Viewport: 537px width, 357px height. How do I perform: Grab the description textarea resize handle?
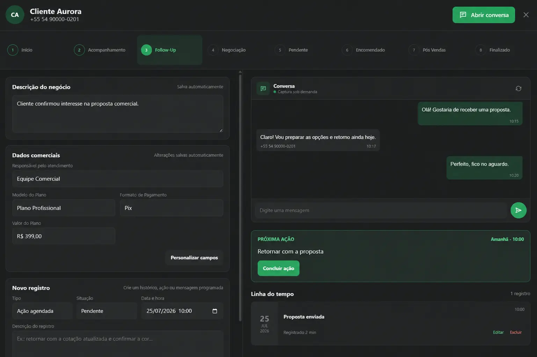tap(221, 130)
